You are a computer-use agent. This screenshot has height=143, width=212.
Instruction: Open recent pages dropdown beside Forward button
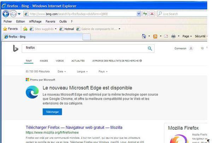click(x=19, y=14)
